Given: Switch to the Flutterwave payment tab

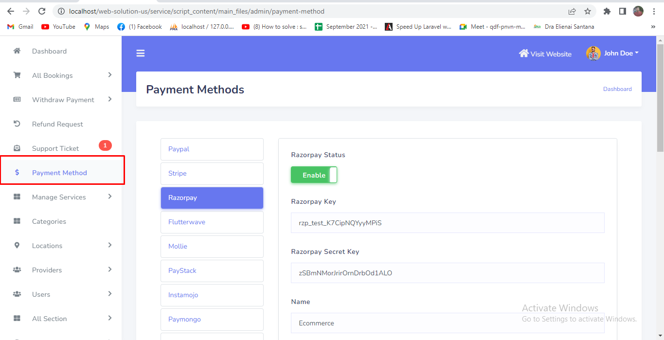Looking at the screenshot, I should coord(212,222).
